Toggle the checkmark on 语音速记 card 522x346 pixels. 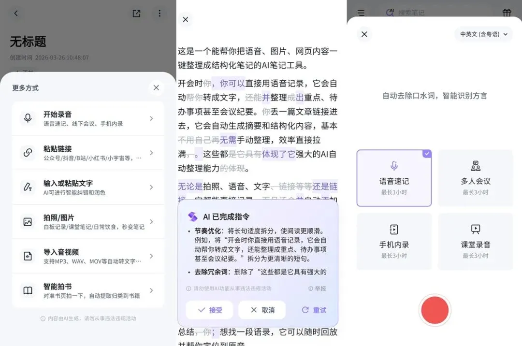tap(427, 154)
